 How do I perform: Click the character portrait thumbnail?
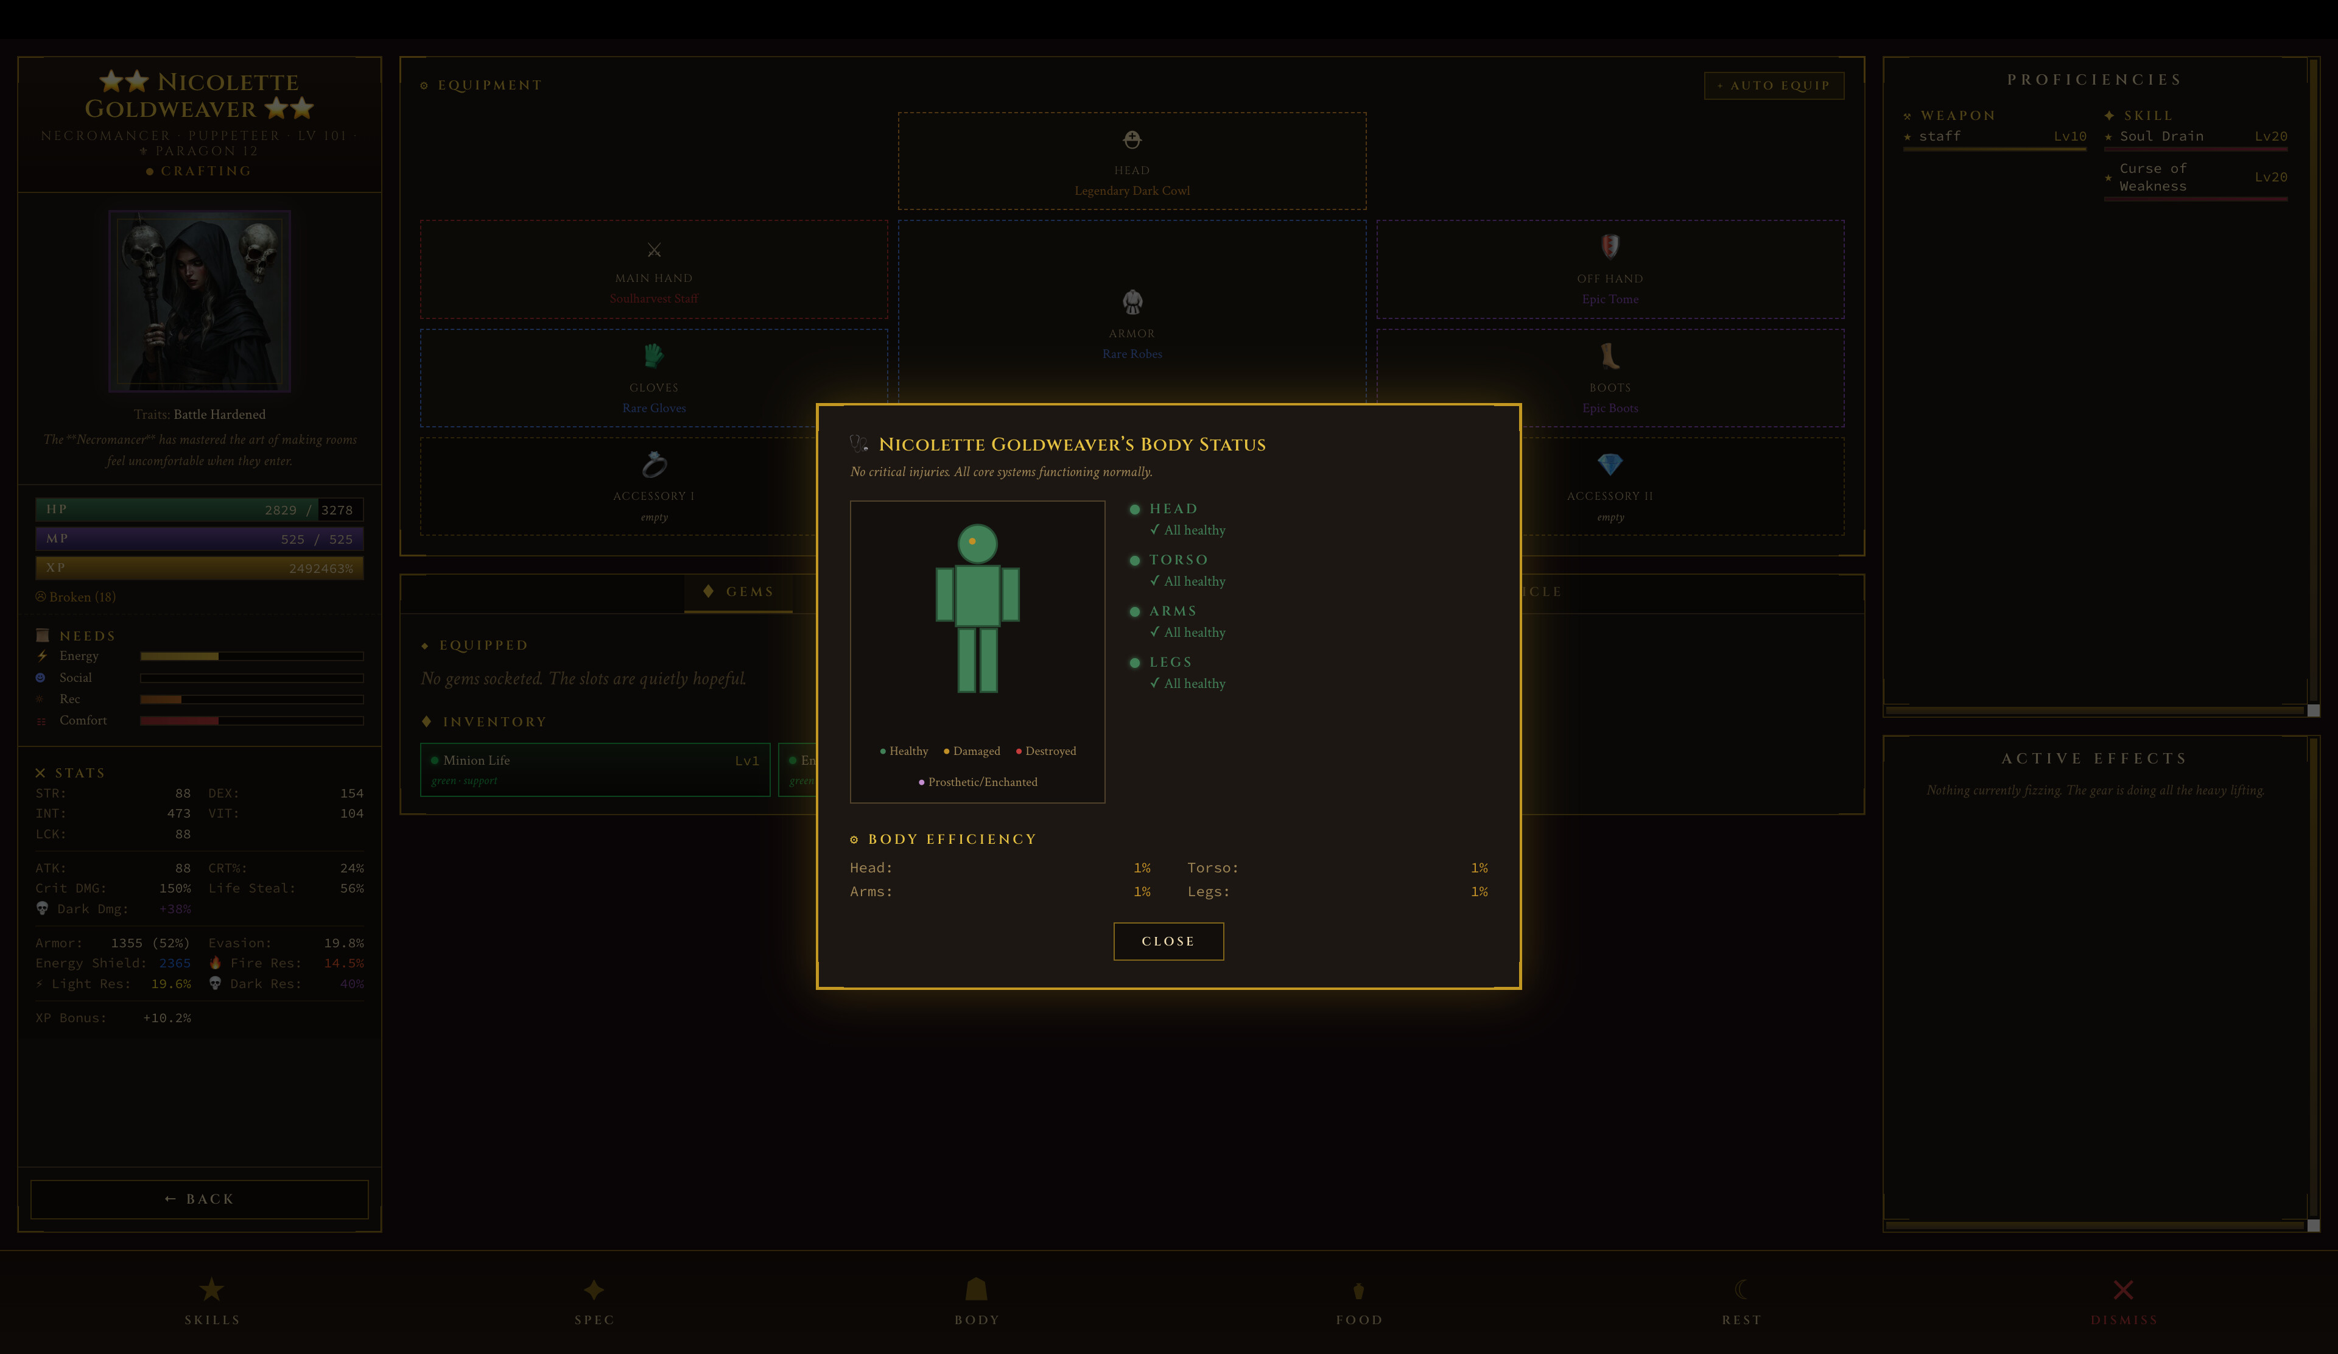click(x=200, y=301)
